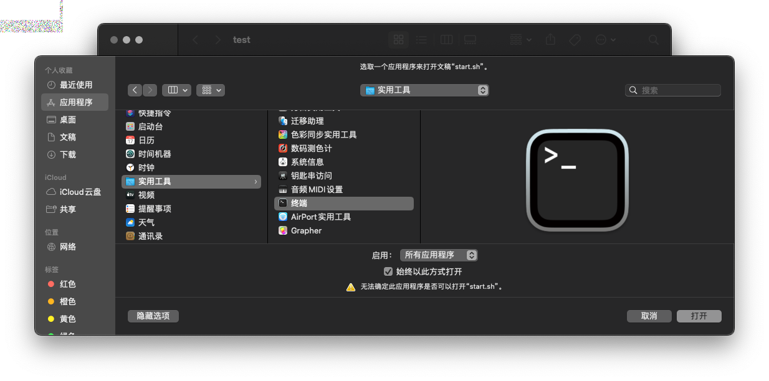This screenshot has width=769, height=381.
Task: Click the small Terminal (终端) icon in the list
Action: 283,203
